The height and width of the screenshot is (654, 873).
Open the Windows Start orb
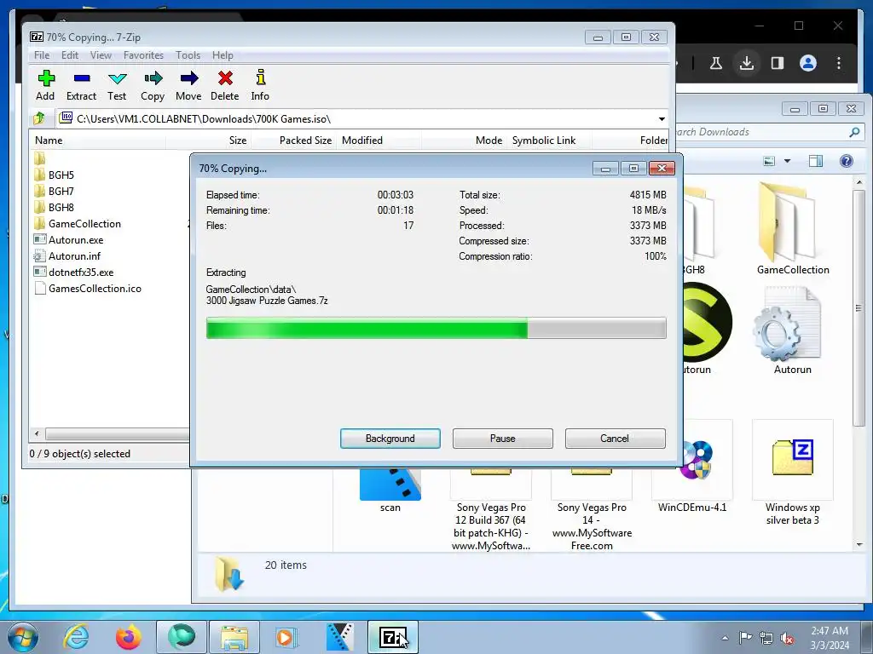(x=22, y=637)
